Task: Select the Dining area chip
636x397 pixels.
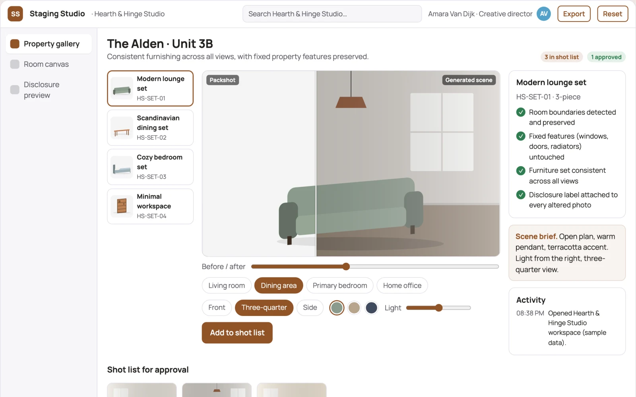Action: click(x=279, y=286)
